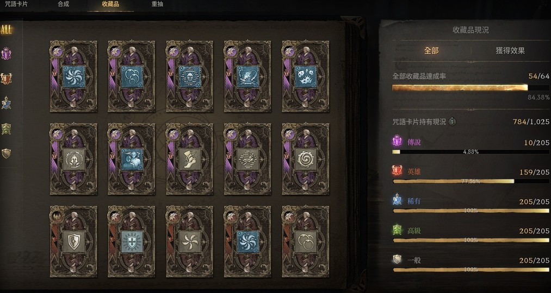Viewport: 551px width, 293px height.
Task: Select the 全部 panel tab
Action: (x=431, y=50)
